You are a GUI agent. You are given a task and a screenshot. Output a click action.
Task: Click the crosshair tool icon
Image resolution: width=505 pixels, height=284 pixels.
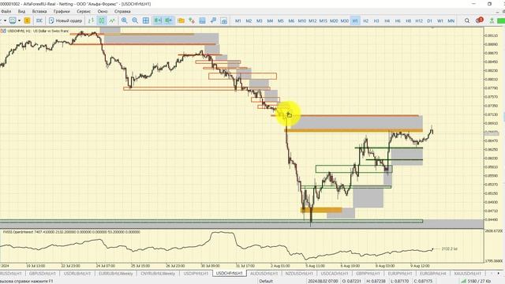213,21
